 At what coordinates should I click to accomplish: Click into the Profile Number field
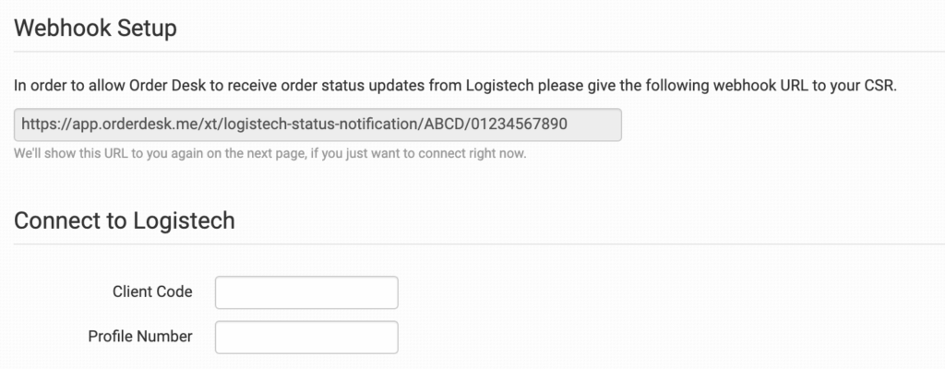[x=306, y=337]
